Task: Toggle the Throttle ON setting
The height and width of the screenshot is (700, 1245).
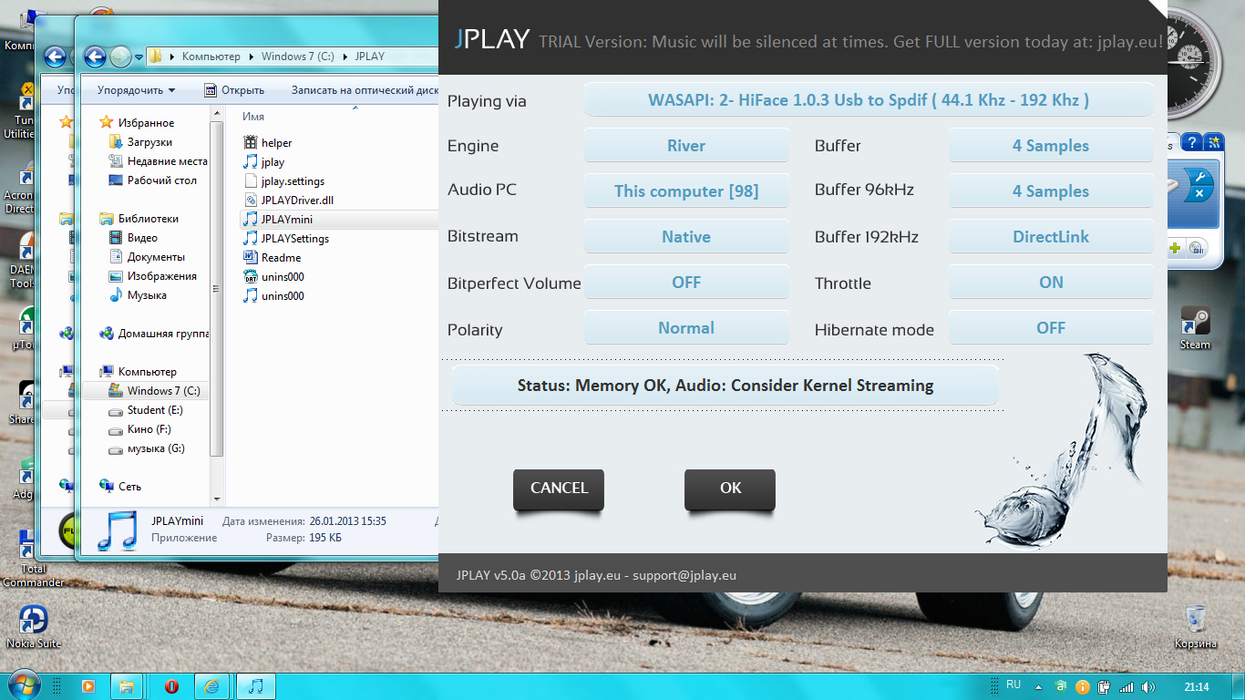Action: 1051,283
